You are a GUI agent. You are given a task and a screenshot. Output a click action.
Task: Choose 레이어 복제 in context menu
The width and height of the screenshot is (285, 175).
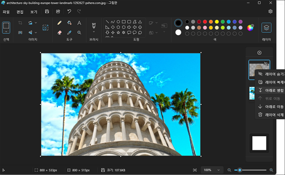(x=271, y=82)
